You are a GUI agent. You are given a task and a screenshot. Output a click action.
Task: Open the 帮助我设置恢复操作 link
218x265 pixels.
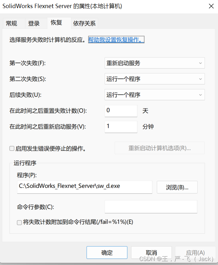point(116,40)
